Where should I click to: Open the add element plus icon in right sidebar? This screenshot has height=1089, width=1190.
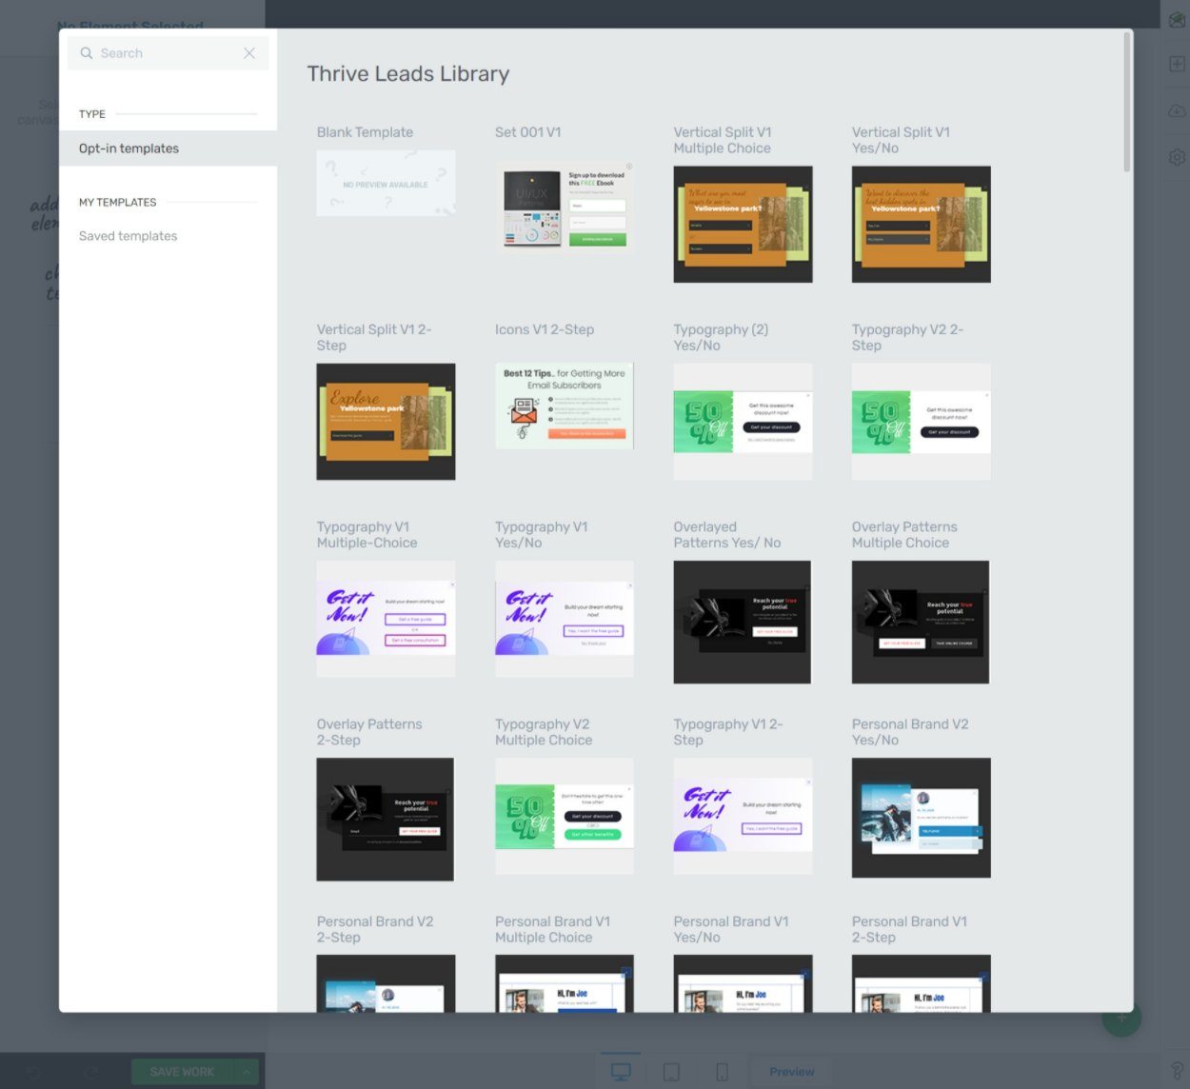click(1177, 64)
